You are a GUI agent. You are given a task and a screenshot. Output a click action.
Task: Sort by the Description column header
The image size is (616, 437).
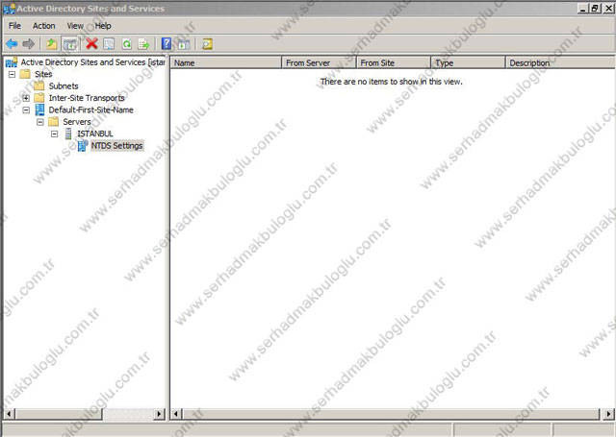coord(560,62)
